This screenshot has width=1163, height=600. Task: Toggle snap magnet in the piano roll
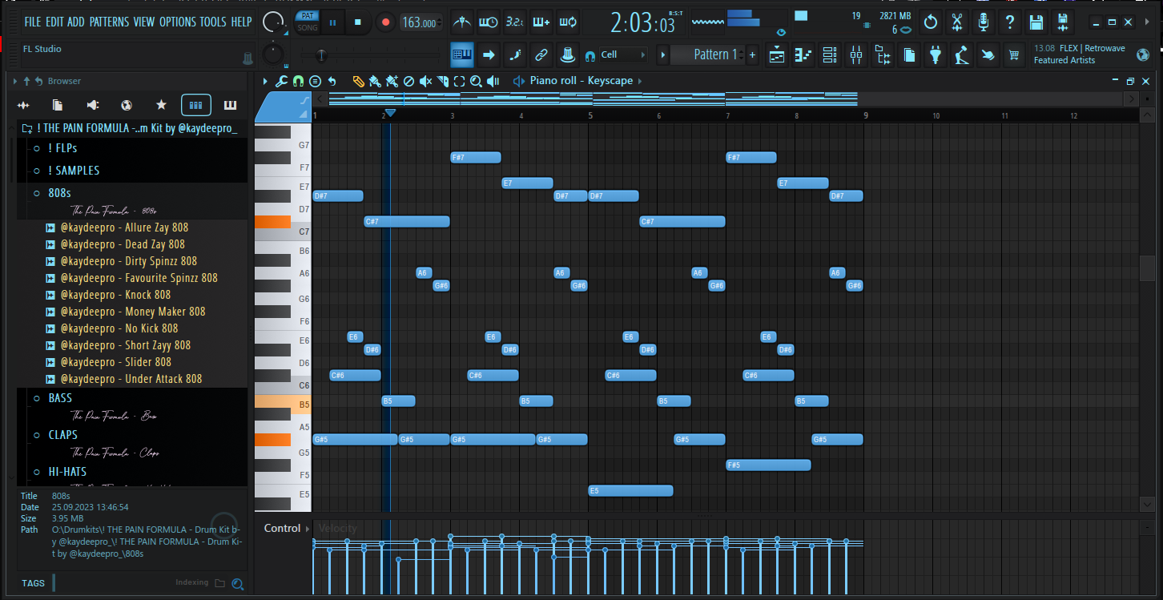coord(298,81)
